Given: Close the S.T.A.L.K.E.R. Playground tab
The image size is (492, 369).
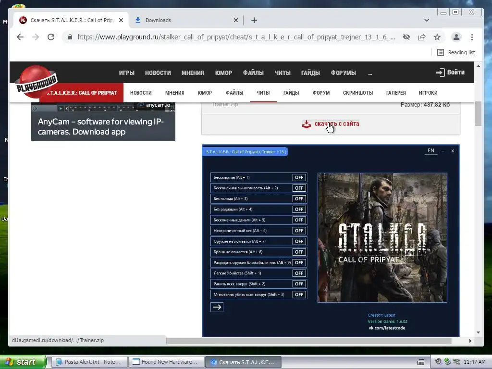Looking at the screenshot, I should click(121, 20).
